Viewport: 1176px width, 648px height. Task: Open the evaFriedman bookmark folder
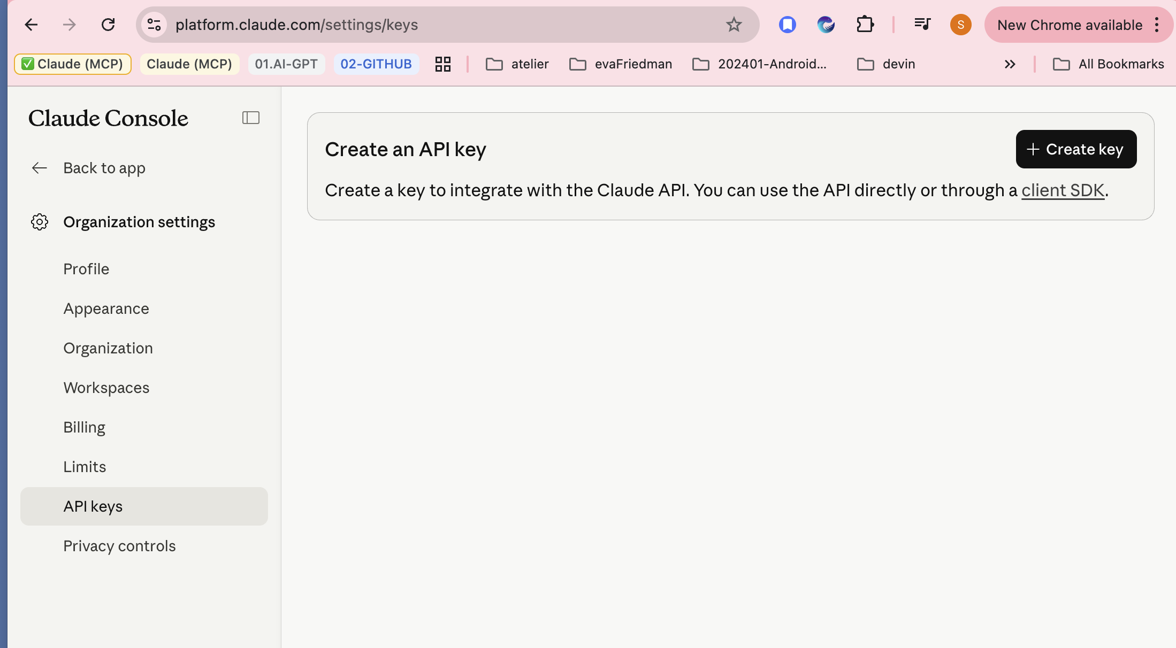coord(621,64)
